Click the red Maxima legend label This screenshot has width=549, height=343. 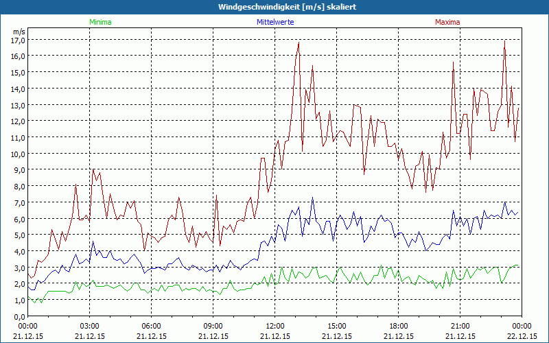(x=447, y=22)
